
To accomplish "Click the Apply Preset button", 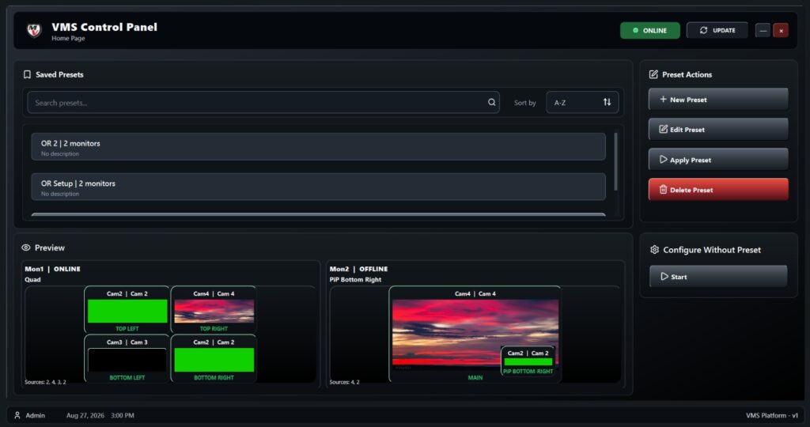I will (x=718, y=160).
